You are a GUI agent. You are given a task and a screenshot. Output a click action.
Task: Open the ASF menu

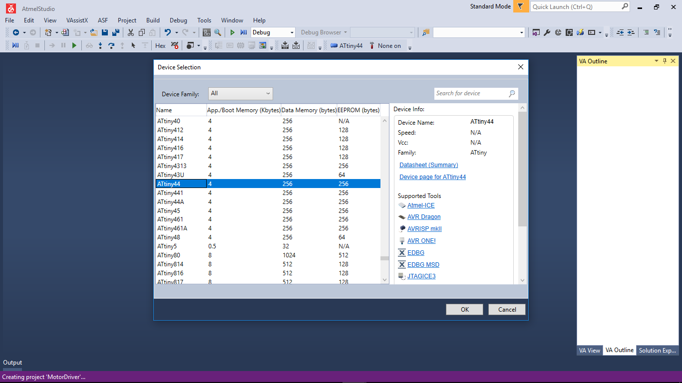click(103, 20)
